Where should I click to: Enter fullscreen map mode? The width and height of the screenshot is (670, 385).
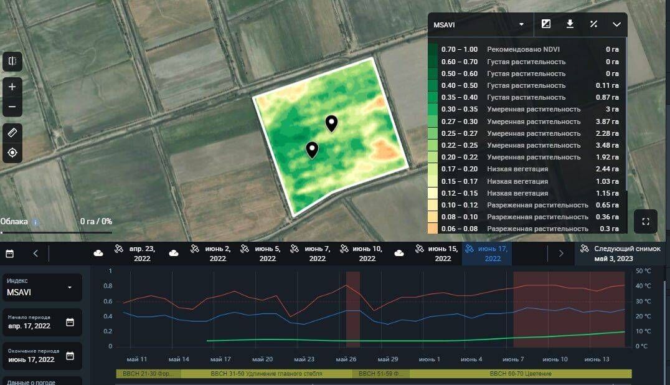646,221
